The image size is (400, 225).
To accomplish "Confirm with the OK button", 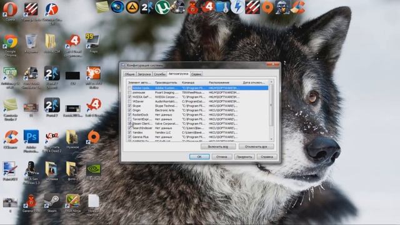I will (199, 157).
